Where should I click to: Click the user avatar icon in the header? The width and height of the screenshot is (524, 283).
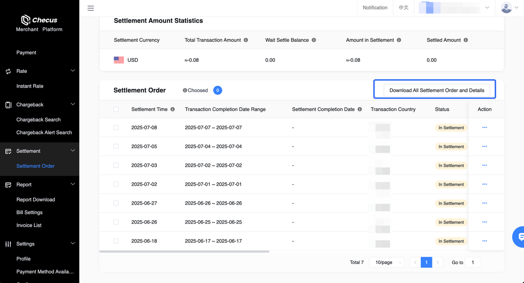[506, 8]
